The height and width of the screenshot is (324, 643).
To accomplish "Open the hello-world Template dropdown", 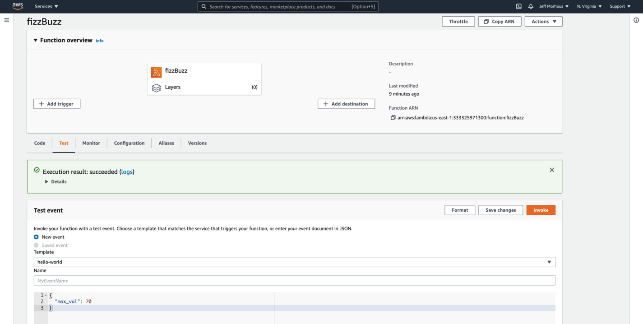I will pyautogui.click(x=294, y=262).
